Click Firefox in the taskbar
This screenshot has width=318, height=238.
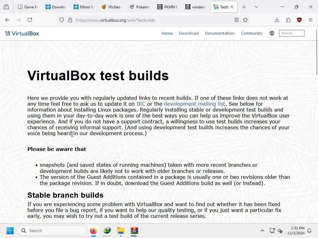pos(93,231)
